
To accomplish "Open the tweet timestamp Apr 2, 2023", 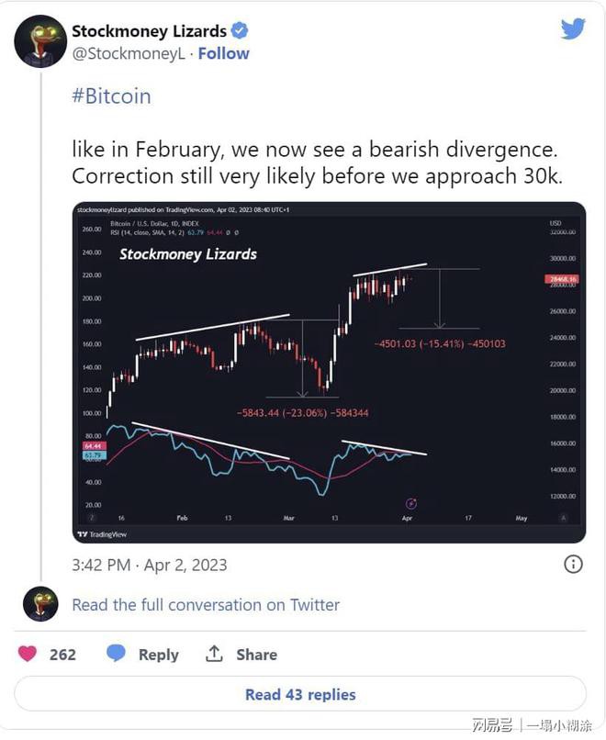I will tap(149, 564).
